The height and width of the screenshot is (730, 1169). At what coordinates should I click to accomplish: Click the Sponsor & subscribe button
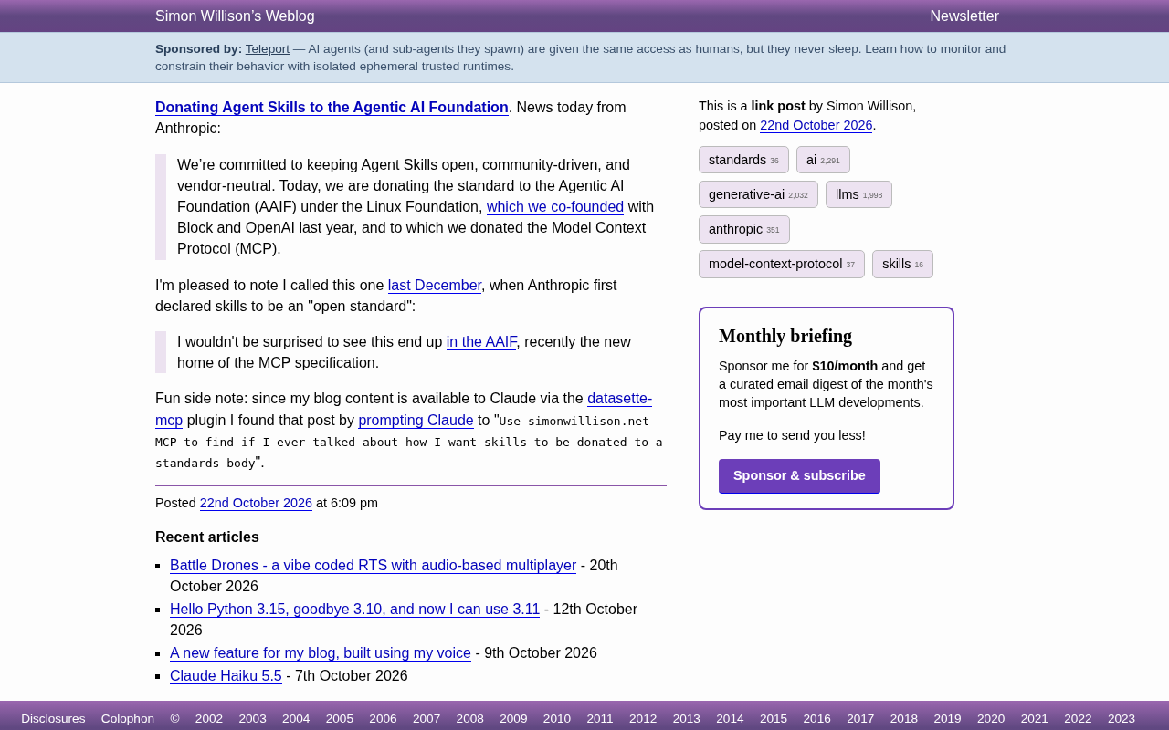(799, 476)
